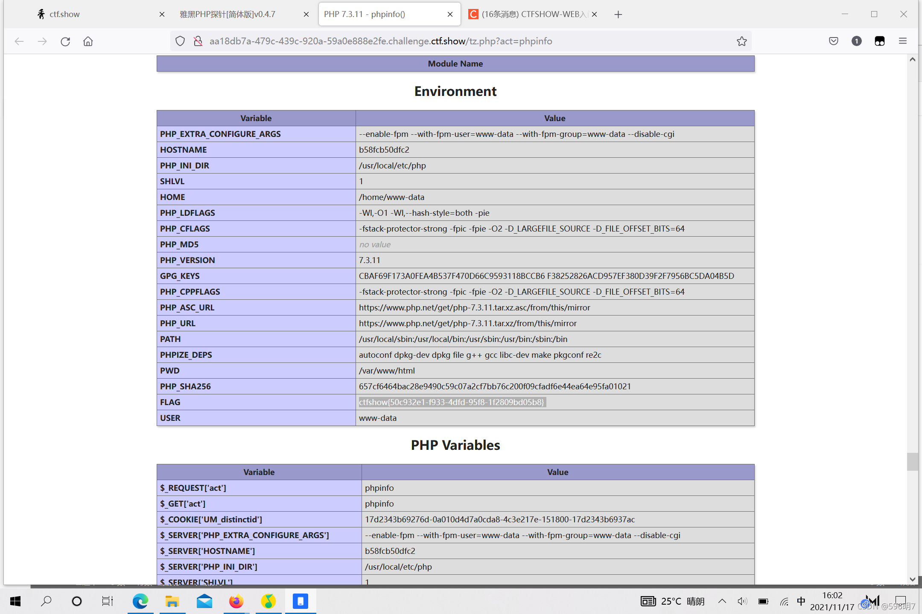Click the $_COOKIE['UM_distinctid'] value

500,520
